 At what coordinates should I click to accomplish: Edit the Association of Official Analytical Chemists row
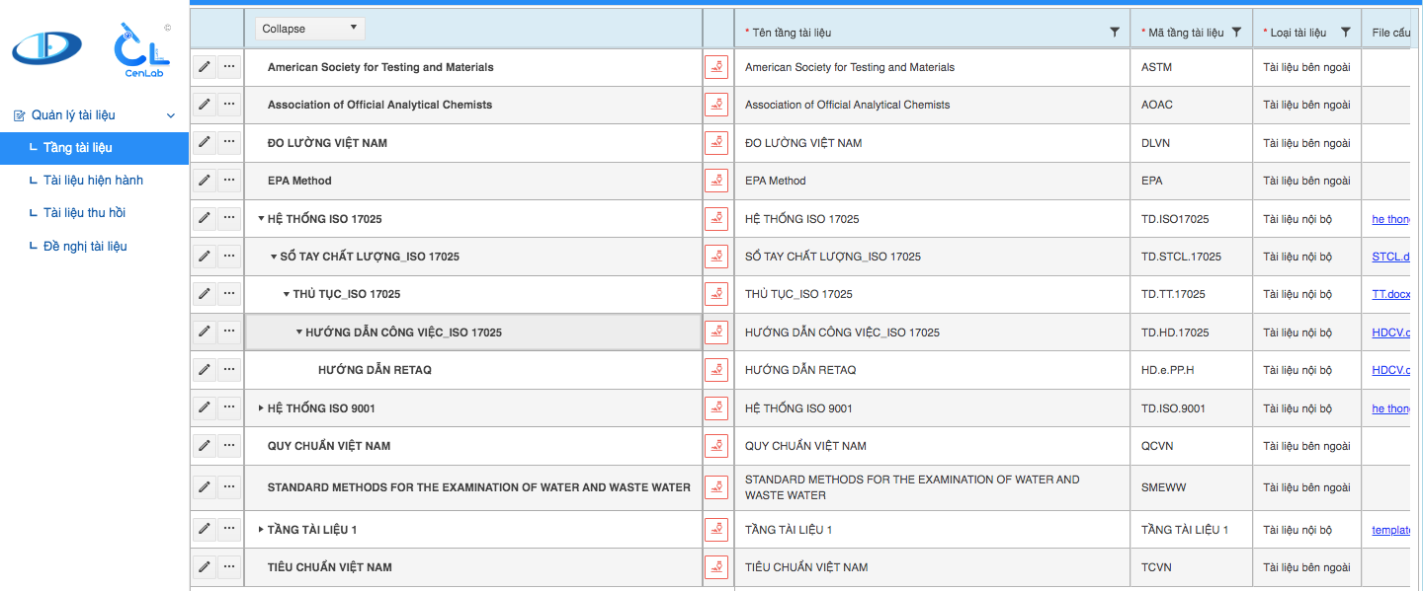point(205,105)
